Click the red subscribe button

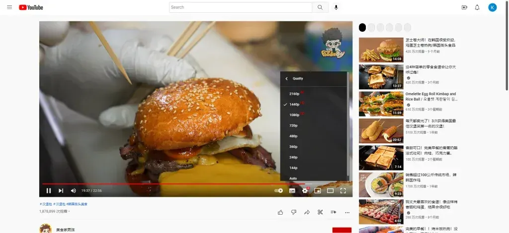tap(342, 230)
